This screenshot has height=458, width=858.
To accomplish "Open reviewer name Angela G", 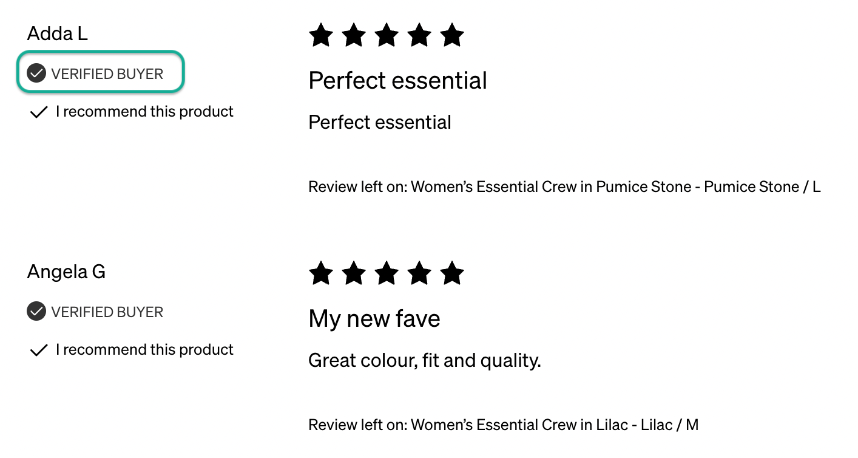I will point(67,272).
